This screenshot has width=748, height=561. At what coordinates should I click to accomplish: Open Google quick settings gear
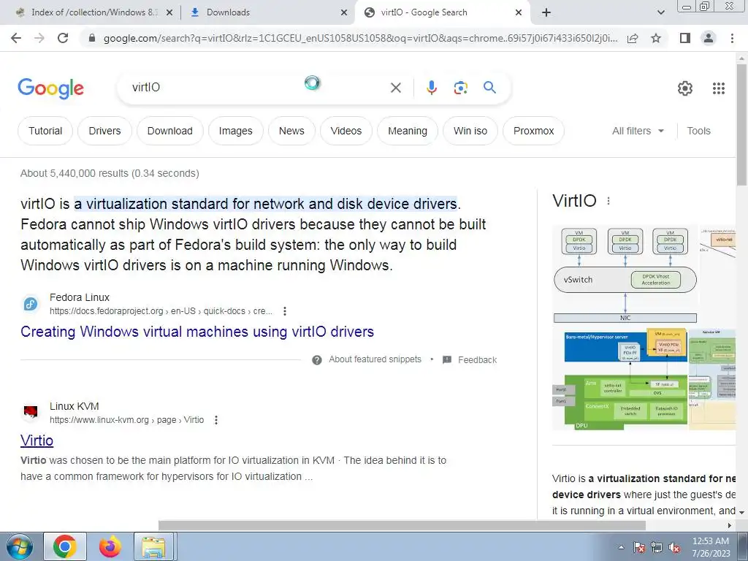click(685, 88)
